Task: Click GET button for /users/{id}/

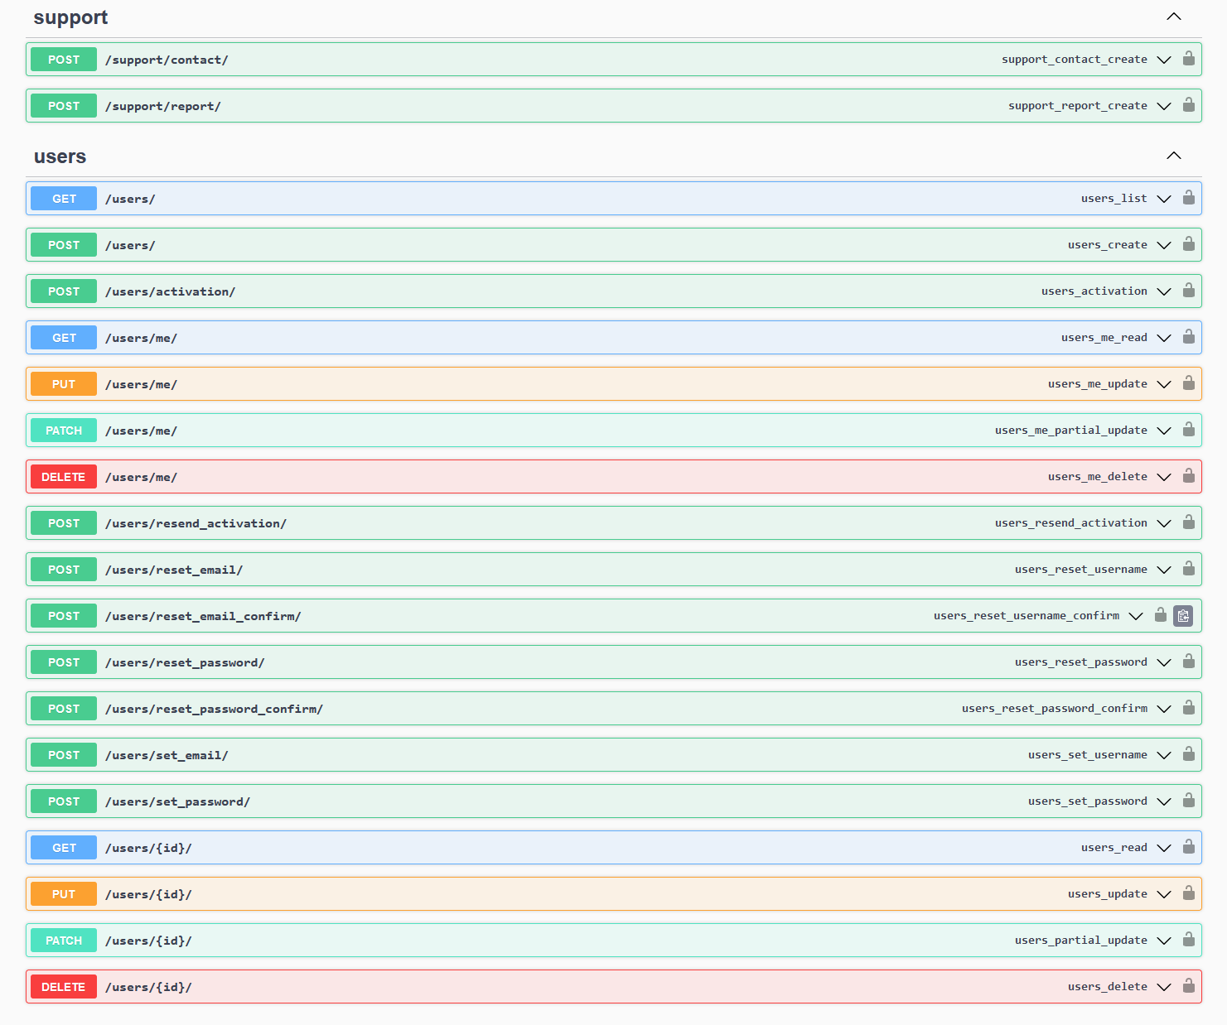Action: point(64,848)
